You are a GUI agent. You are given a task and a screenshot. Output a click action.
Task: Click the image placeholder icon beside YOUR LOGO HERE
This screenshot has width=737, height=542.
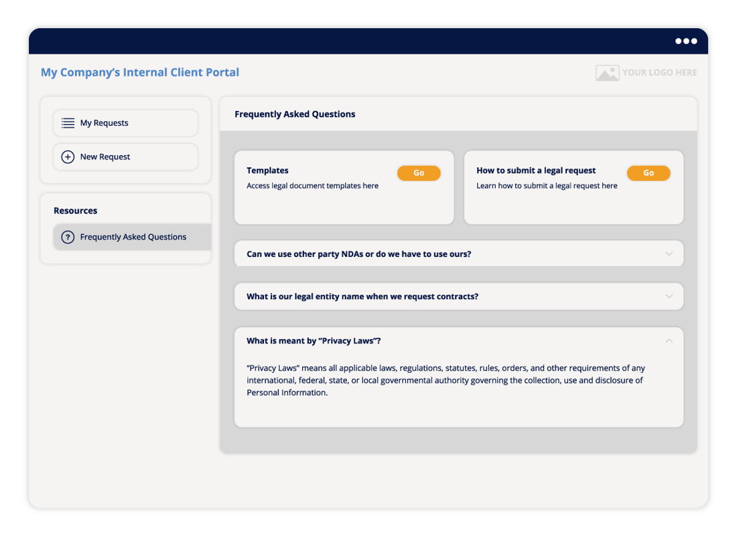click(607, 72)
